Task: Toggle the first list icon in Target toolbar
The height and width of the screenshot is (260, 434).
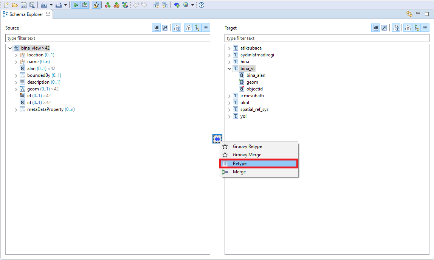Action: 376,28
